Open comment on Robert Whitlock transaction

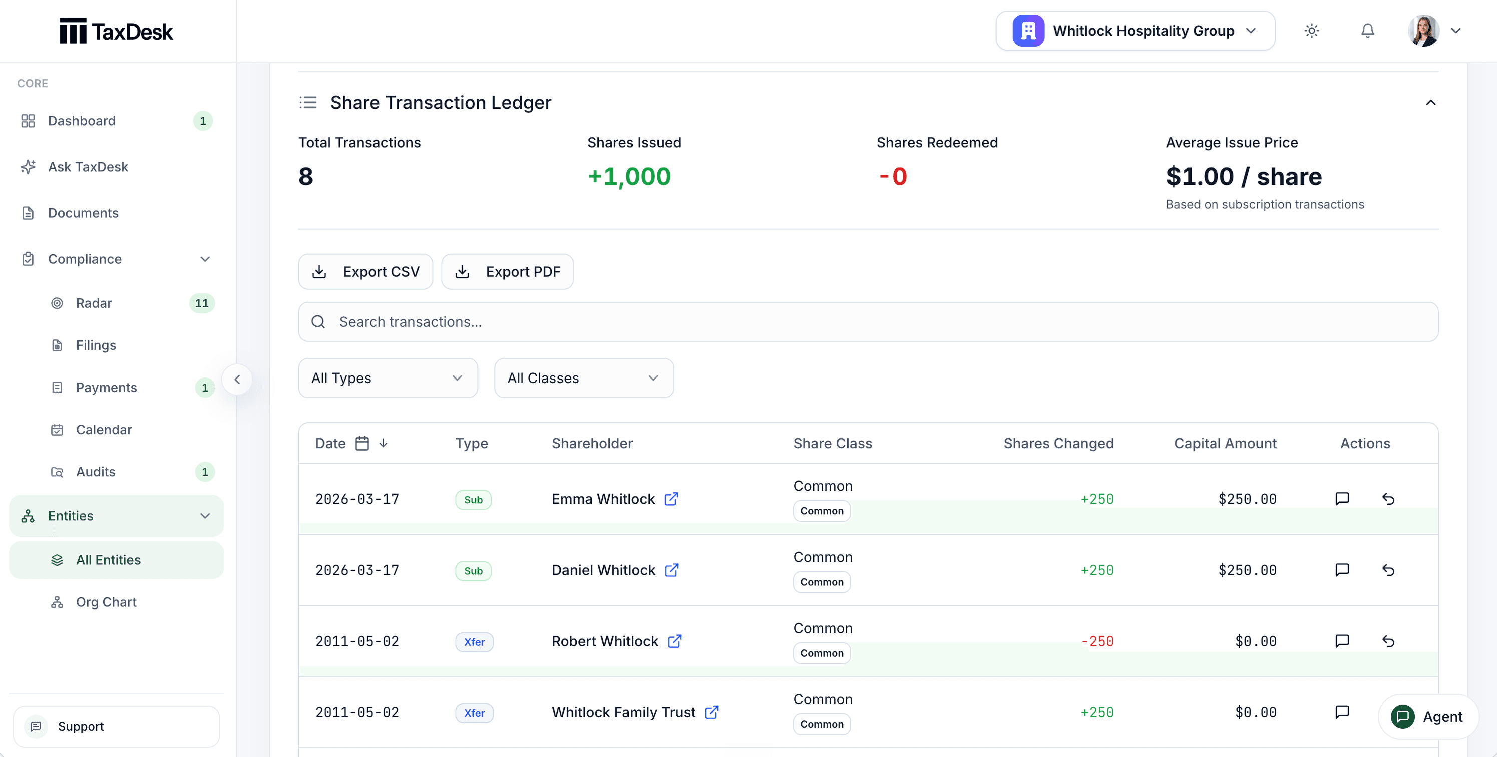(x=1342, y=641)
